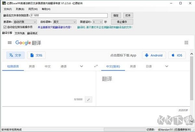Switch to the 翻译引擎 tab
This screenshot has width=195, height=132.
(x=7, y=33)
